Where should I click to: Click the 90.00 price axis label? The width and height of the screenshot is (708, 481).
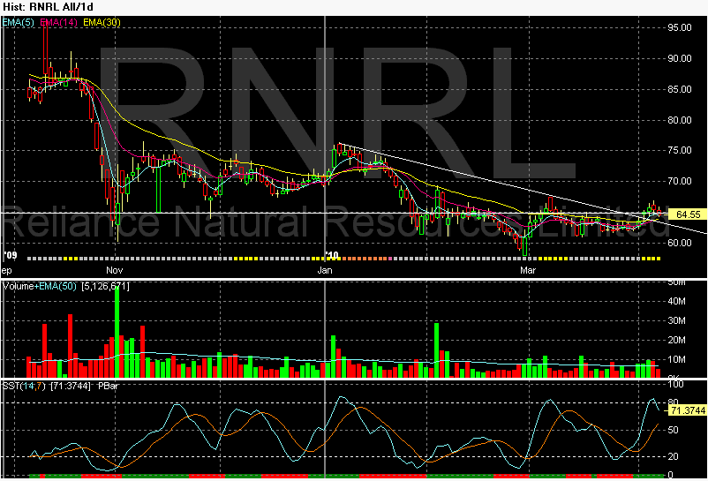click(x=679, y=58)
